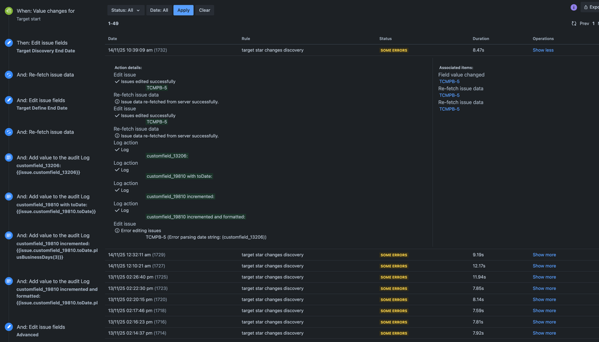Viewport: 599px width, 342px height.
Task: Open the Status: All dropdown
Action: (126, 10)
